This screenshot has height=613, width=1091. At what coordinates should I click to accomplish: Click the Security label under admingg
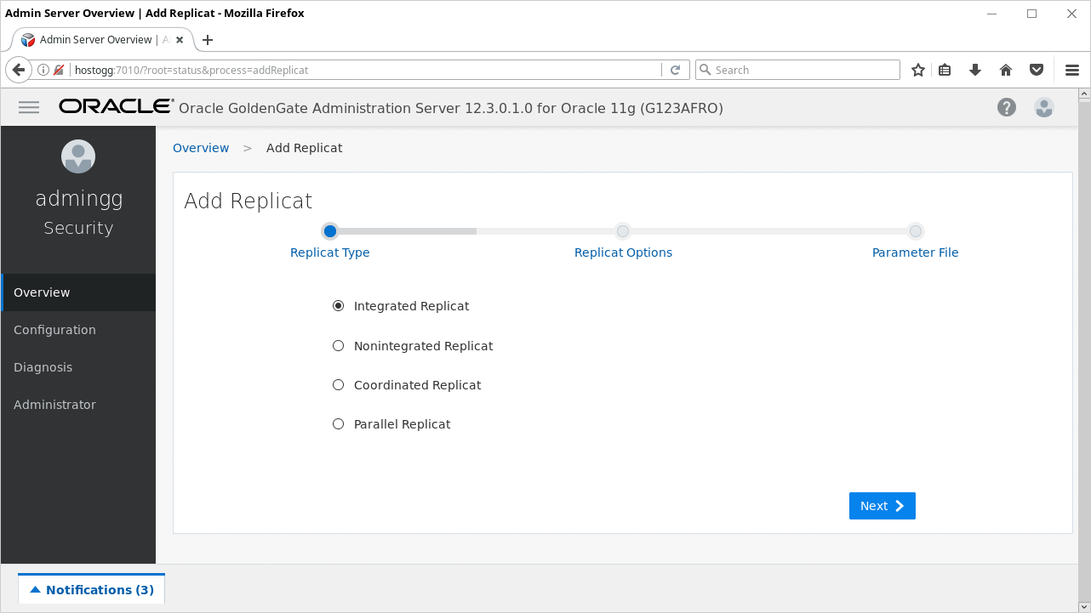pos(78,228)
